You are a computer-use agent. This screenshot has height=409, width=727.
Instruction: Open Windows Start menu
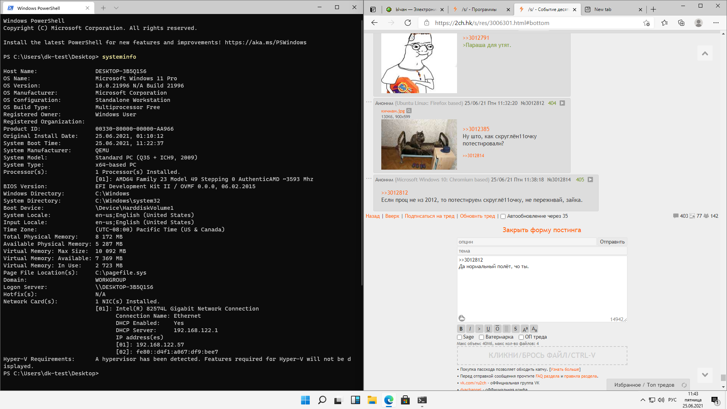click(305, 400)
